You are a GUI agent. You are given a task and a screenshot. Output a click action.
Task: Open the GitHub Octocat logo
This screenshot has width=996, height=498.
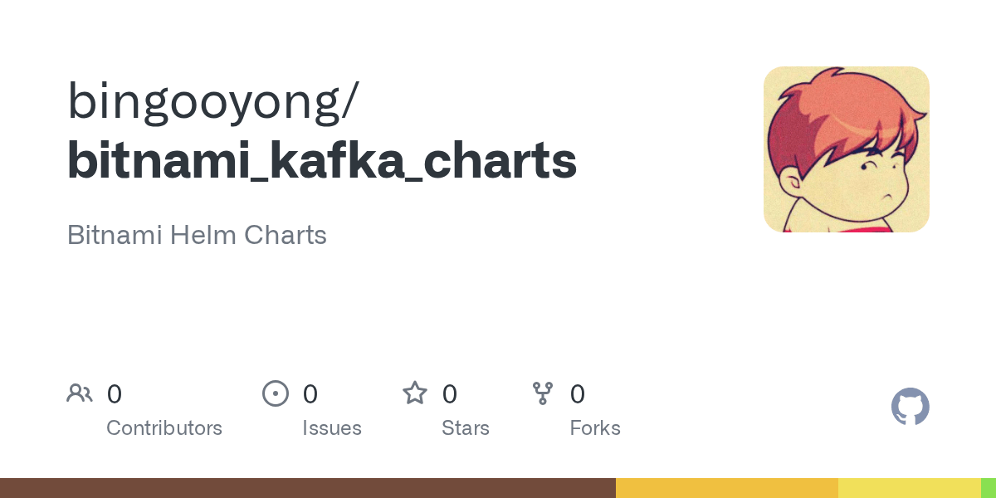[911, 407]
